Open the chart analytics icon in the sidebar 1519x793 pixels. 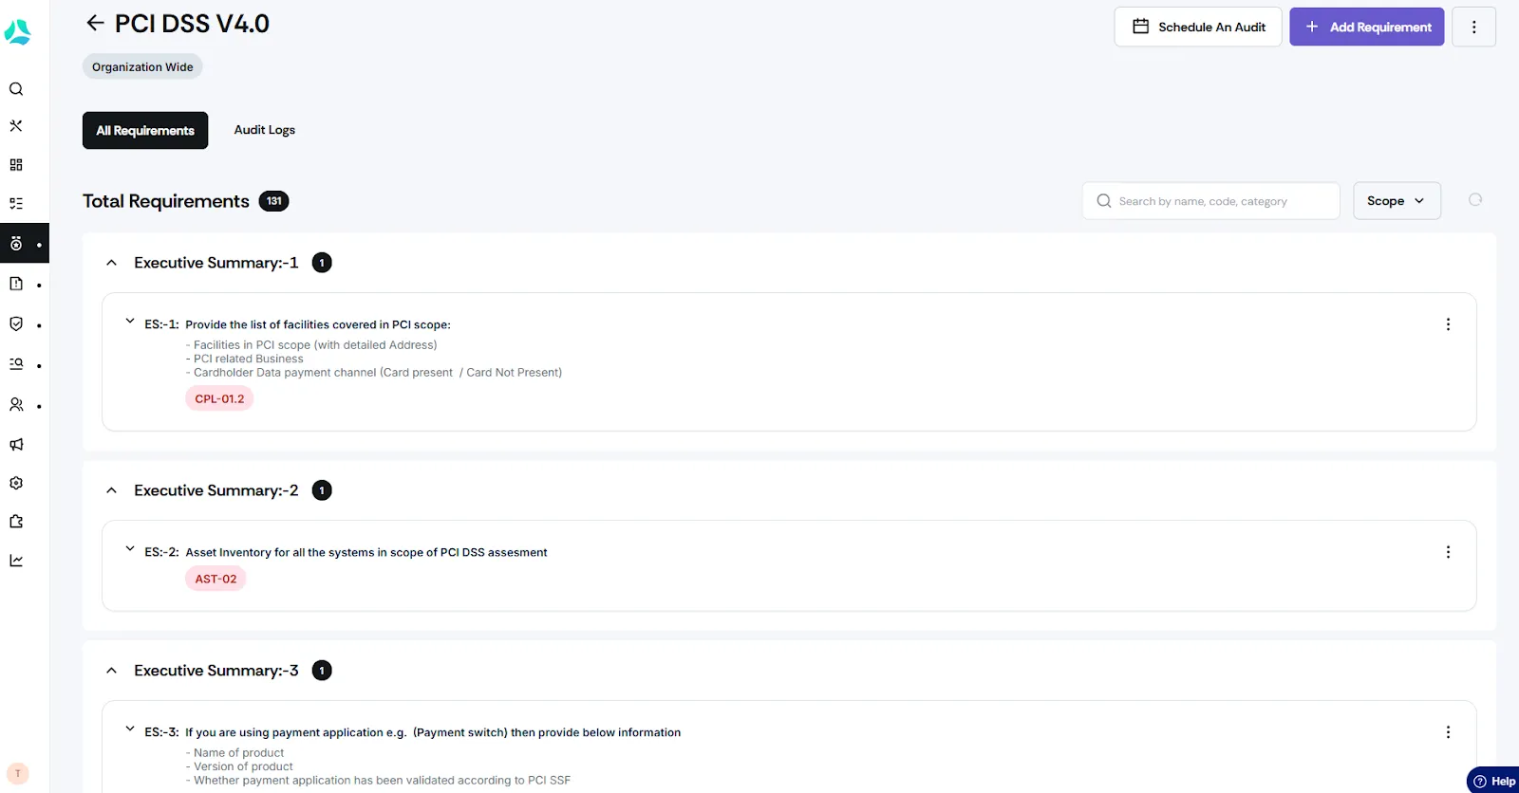[16, 561]
